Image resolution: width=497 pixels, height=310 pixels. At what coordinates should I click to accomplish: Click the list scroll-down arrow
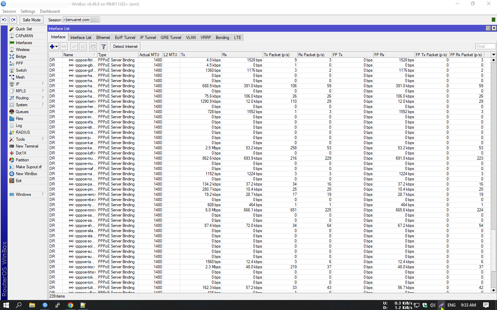[494, 290]
